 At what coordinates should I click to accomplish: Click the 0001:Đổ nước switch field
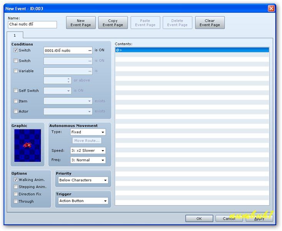68,50
